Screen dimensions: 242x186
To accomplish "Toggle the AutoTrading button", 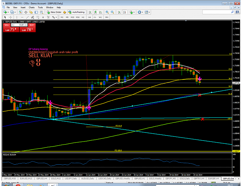I will pos(77,12).
